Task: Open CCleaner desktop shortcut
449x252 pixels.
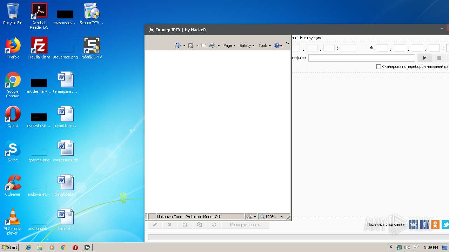Action: pos(13,185)
